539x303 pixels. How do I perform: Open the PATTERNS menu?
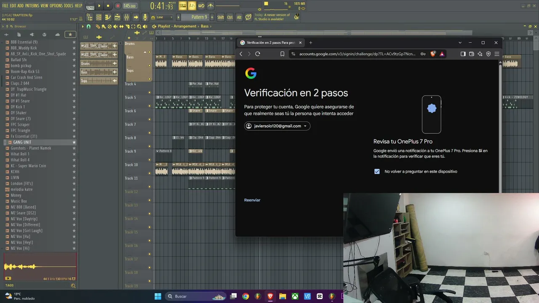point(32,6)
